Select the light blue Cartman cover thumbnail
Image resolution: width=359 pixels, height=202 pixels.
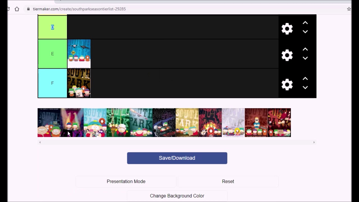95,123
